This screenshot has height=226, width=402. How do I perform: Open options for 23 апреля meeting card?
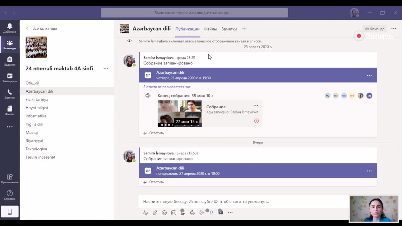[x=369, y=75]
